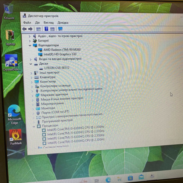The image size is (183, 183).
Task: Expand Вхідні та вихідні аудіопристрої node
Action: point(30,59)
